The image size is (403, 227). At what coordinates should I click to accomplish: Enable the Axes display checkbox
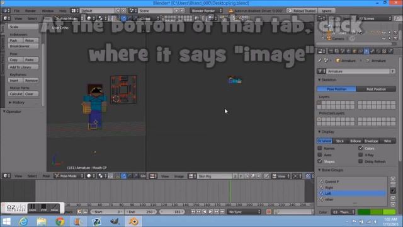[320, 154]
